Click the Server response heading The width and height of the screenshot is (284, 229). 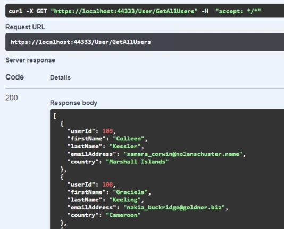point(30,60)
